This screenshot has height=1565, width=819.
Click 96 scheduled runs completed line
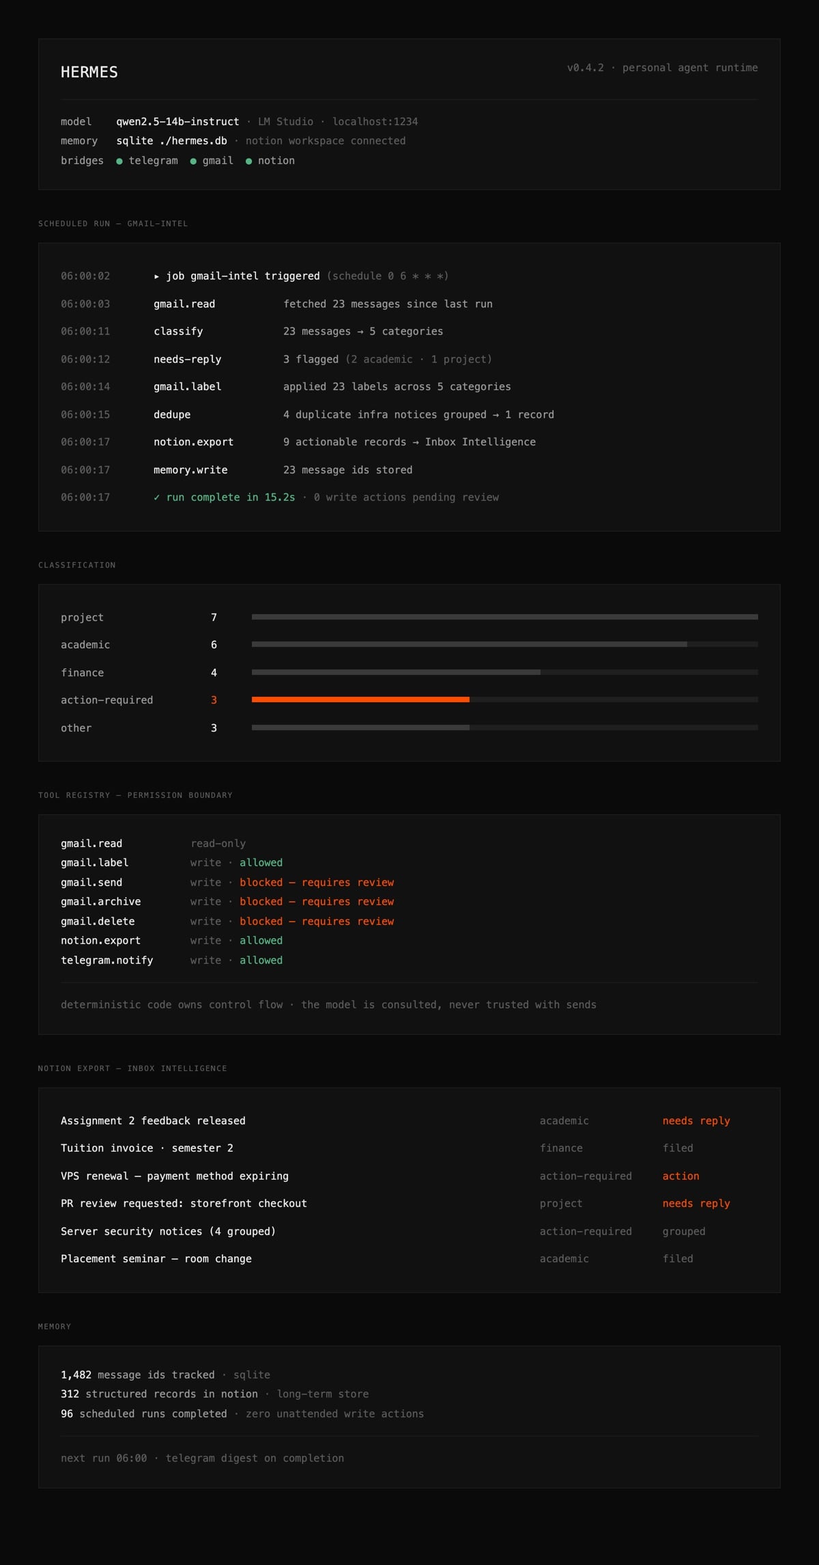tap(242, 1414)
